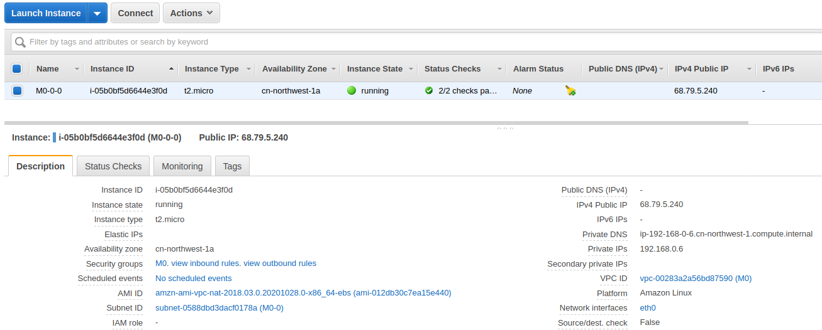This screenshot has width=822, height=330.
Task: Toggle the select-all instances checkbox in header
Action: coord(17,69)
